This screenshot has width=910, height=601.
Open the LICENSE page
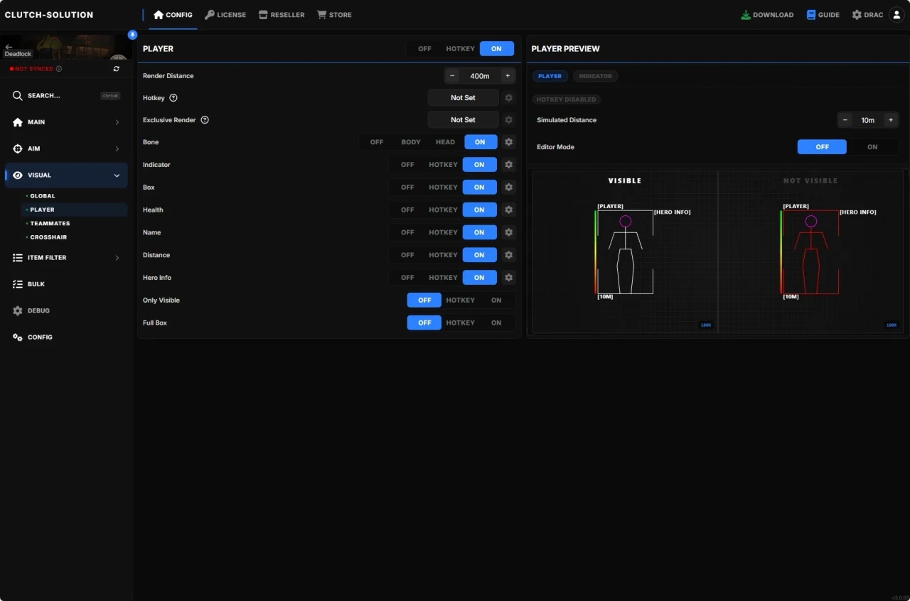tap(225, 14)
